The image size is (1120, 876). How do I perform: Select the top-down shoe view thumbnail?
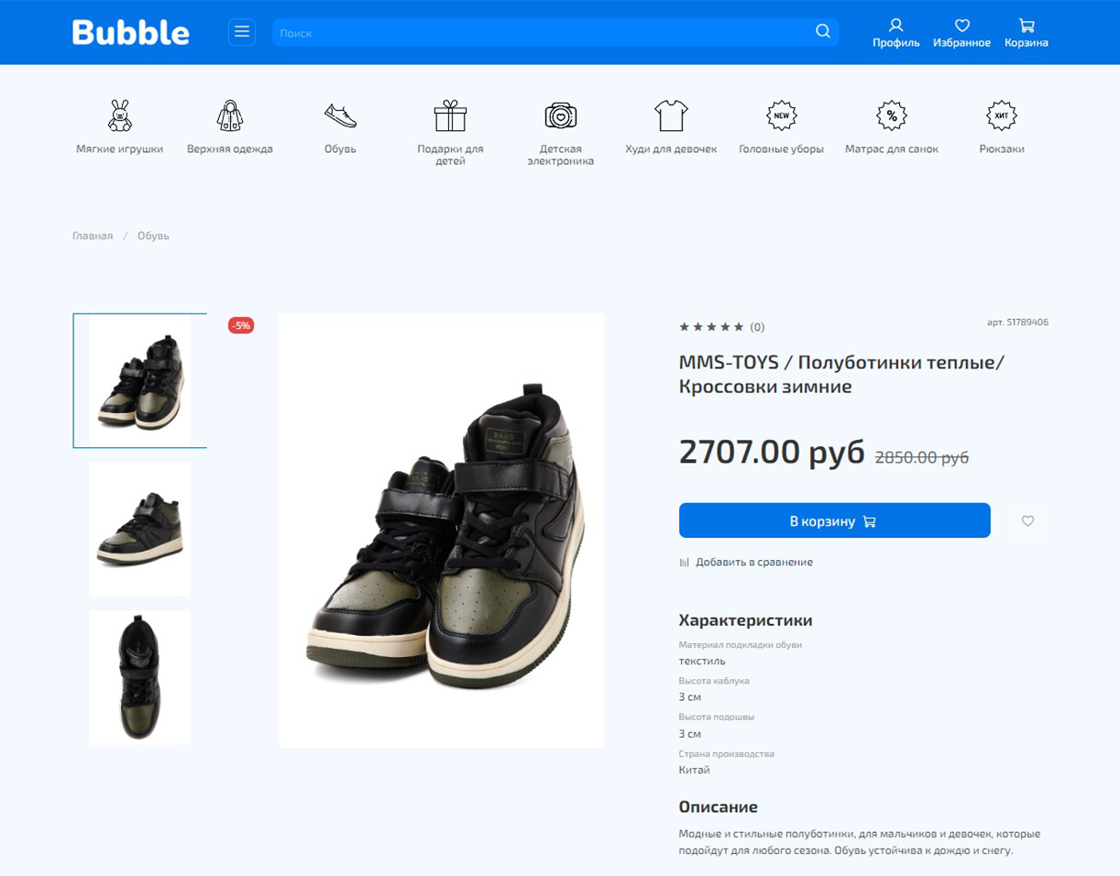tap(139, 676)
